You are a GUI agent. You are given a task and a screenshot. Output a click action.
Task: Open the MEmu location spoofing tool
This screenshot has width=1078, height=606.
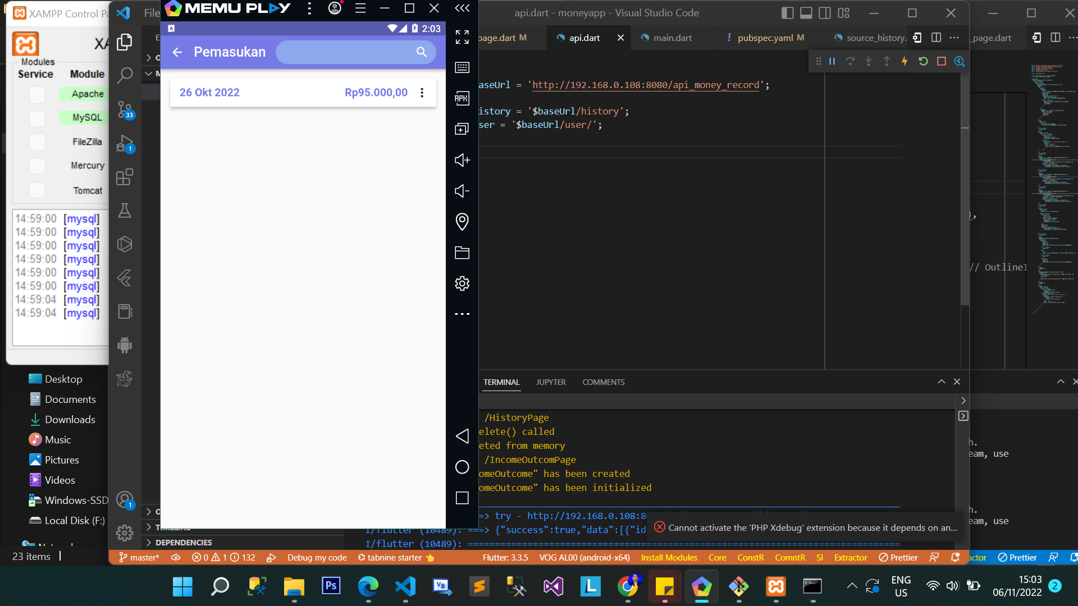pyautogui.click(x=462, y=222)
